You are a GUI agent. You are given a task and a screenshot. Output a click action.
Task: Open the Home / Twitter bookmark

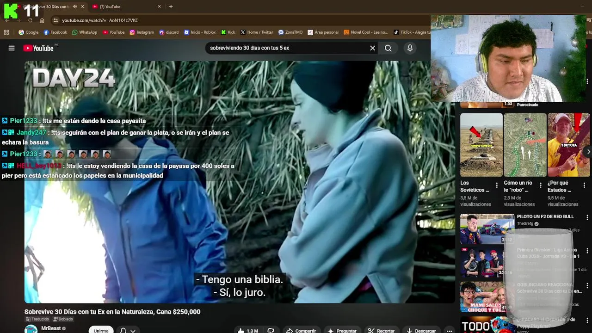coord(257,32)
